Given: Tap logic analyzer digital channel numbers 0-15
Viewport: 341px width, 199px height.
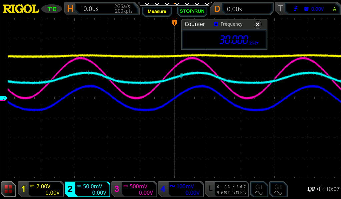Looking at the screenshot, I should click(x=231, y=189).
